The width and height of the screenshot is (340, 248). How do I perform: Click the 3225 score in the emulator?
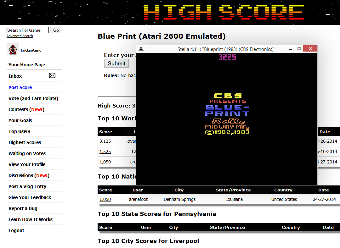227,57
